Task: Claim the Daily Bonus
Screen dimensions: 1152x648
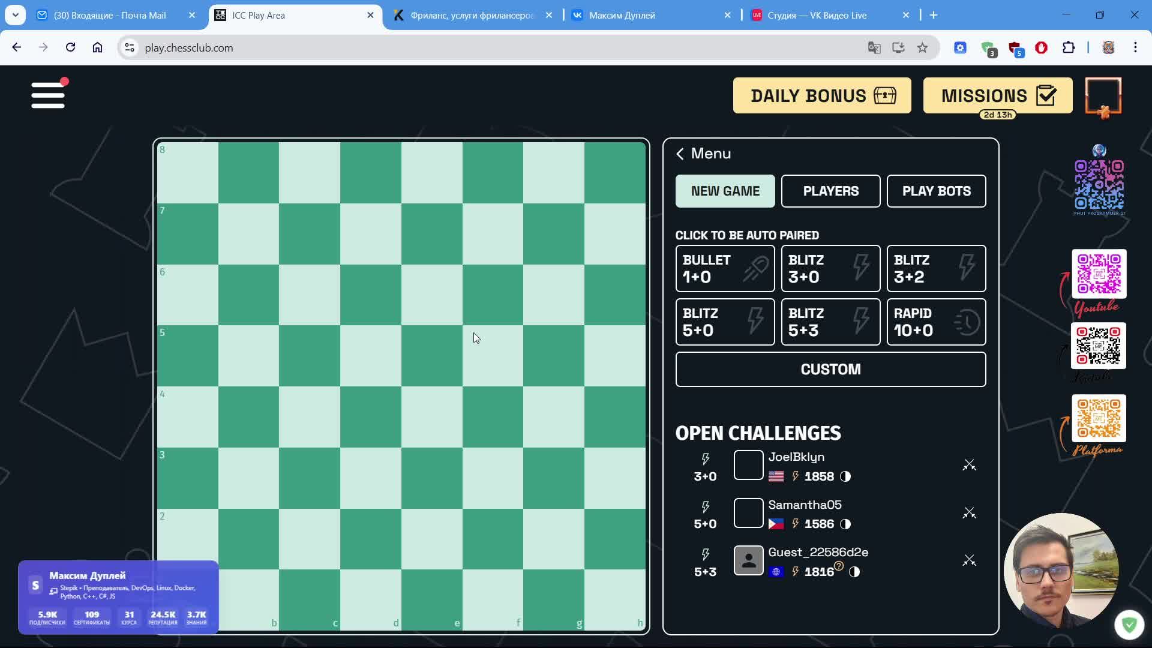Action: [x=822, y=95]
